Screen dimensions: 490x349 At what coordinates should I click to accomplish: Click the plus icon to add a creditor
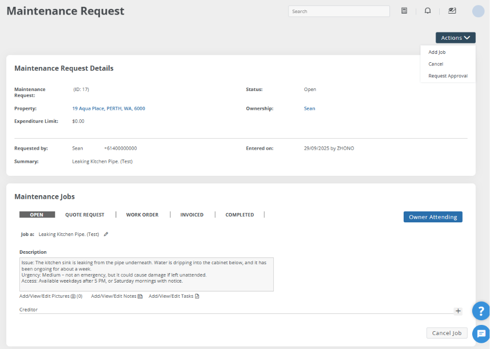tap(458, 311)
